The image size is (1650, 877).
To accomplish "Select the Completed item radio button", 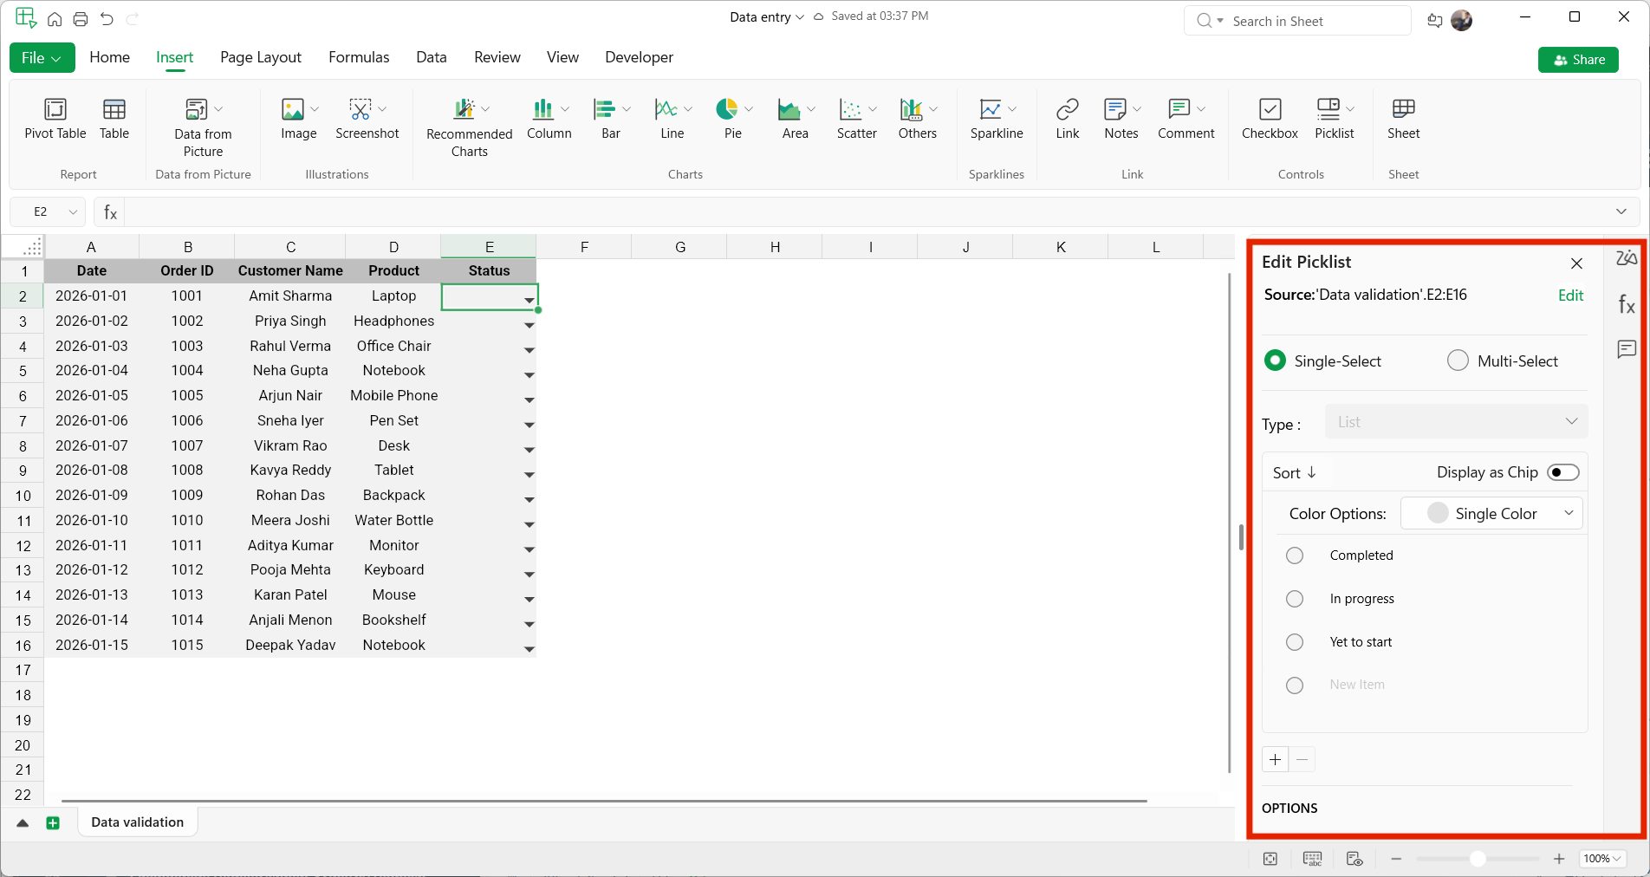I will pos(1295,555).
